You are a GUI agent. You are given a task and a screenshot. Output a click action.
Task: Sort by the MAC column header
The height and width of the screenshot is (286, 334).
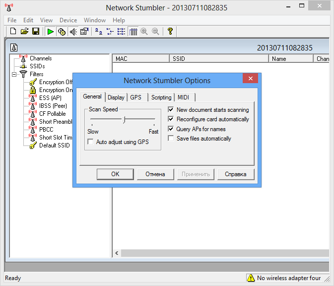coord(141,58)
